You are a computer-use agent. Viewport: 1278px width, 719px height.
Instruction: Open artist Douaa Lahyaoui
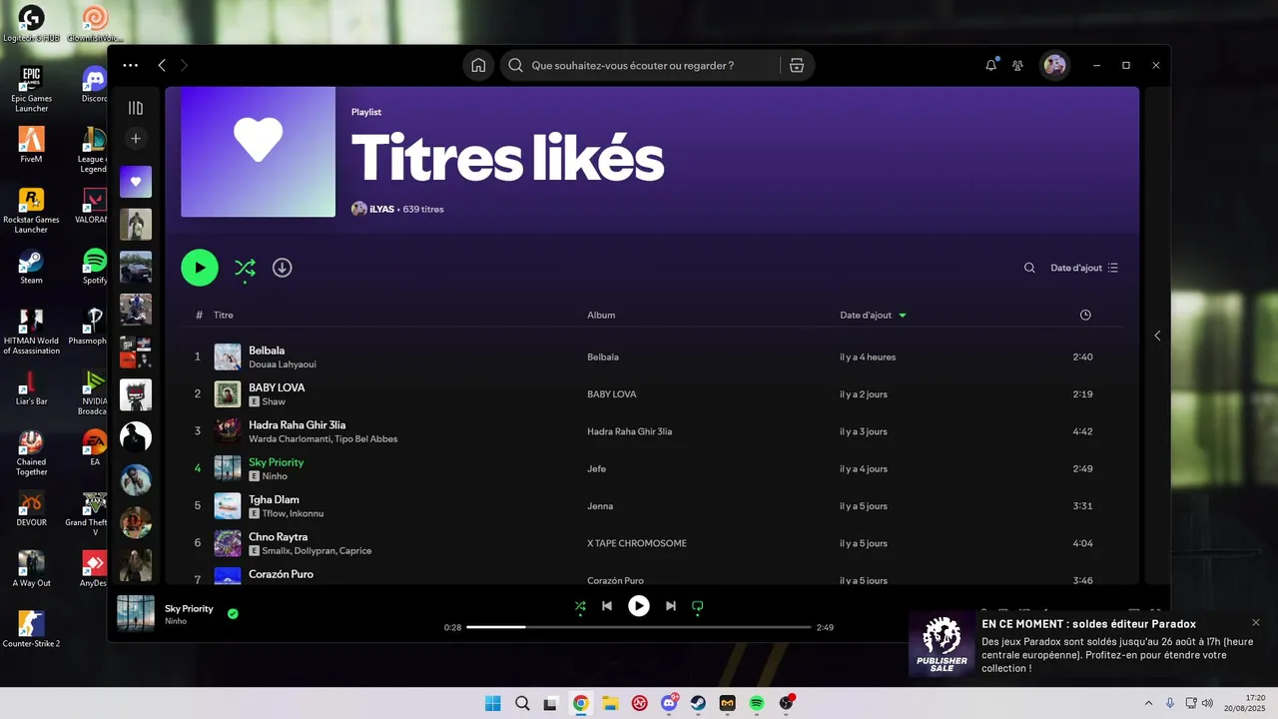[x=283, y=364]
